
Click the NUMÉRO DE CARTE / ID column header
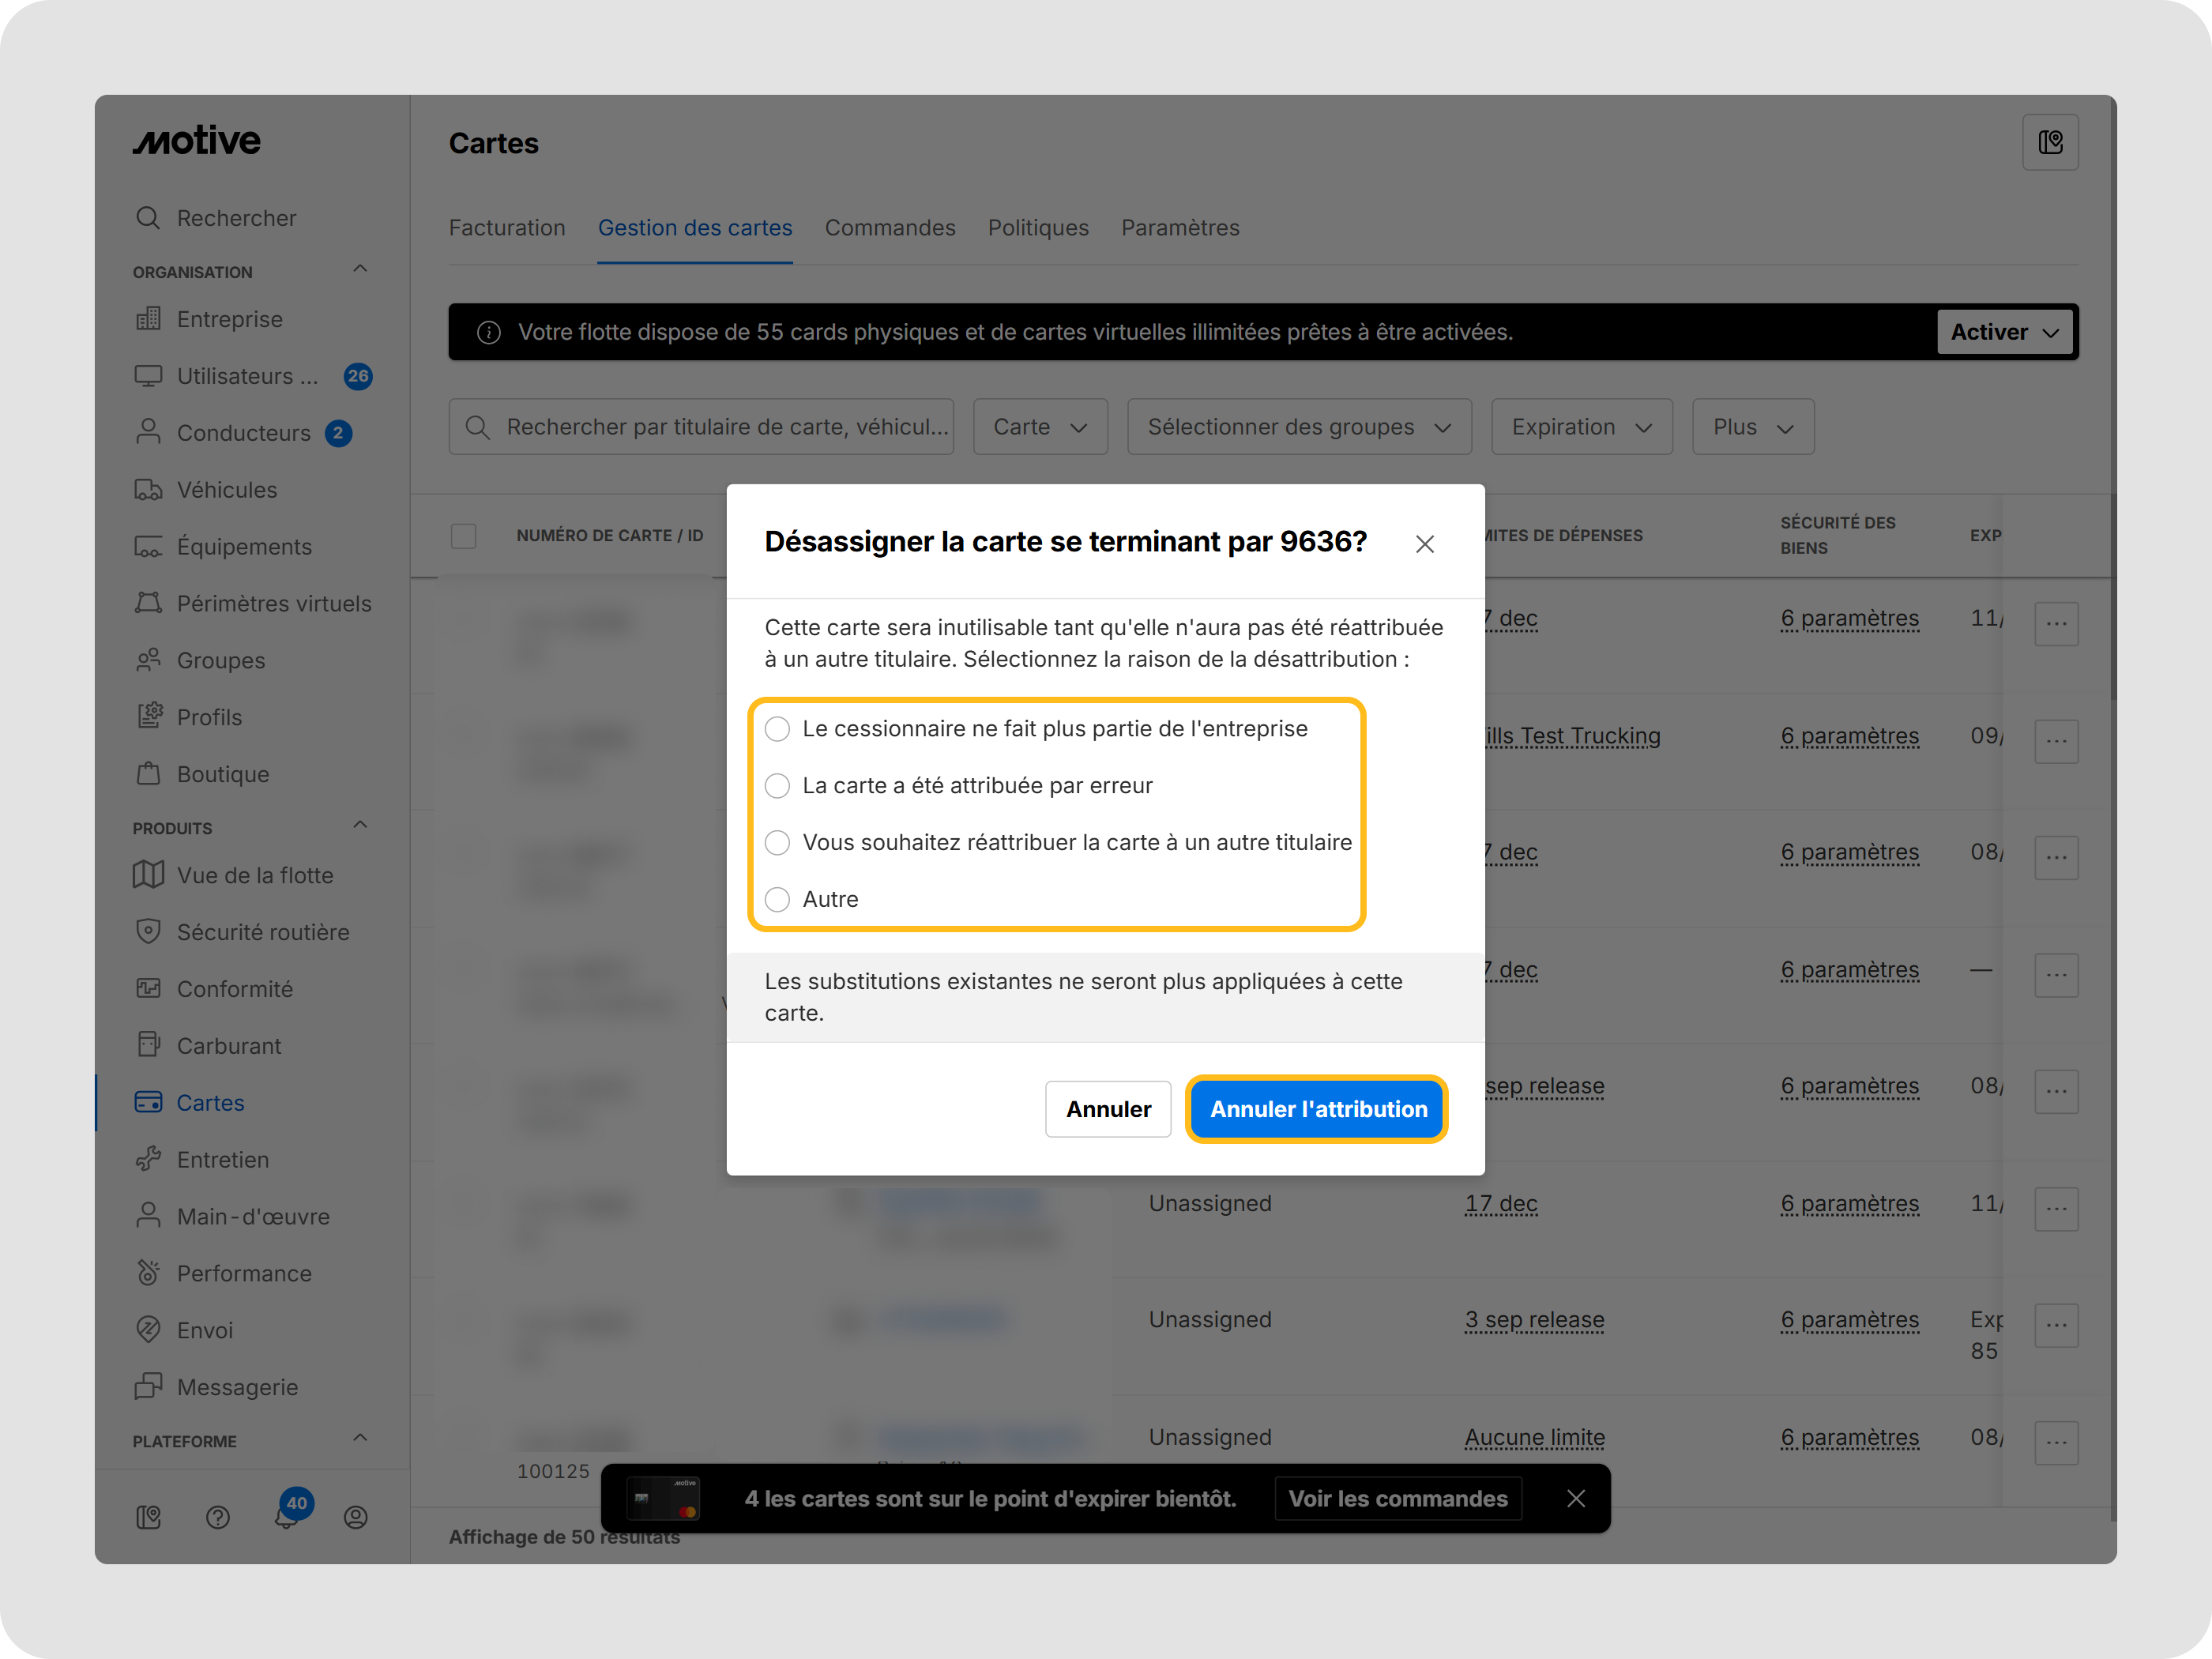(610, 536)
